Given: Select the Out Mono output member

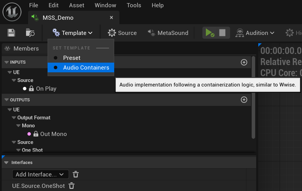Looking at the screenshot, I should [x=53, y=134].
